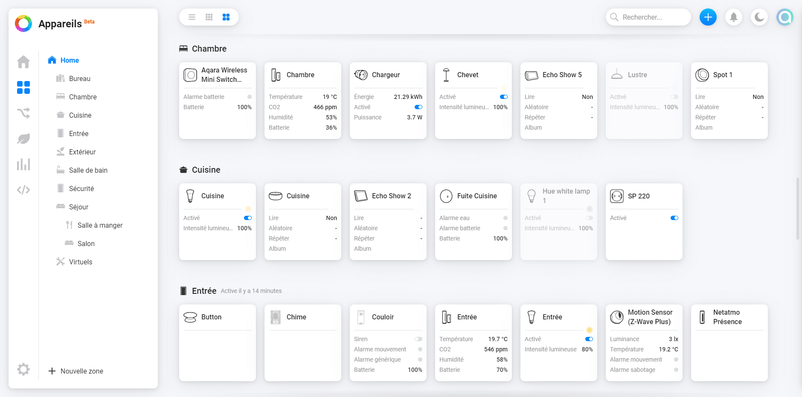Screen dimensions: 802x397
Task: Switch to compact grid view layout
Action: [x=209, y=17]
